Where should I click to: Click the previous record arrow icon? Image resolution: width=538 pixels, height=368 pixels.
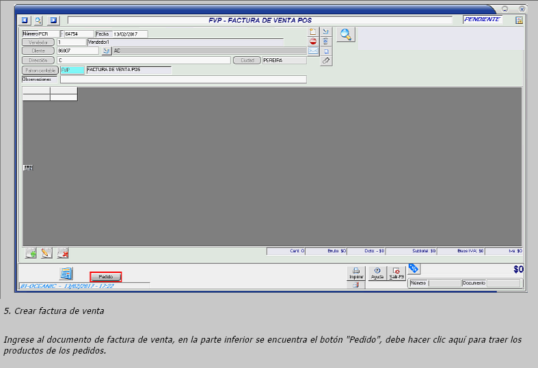tap(26, 21)
